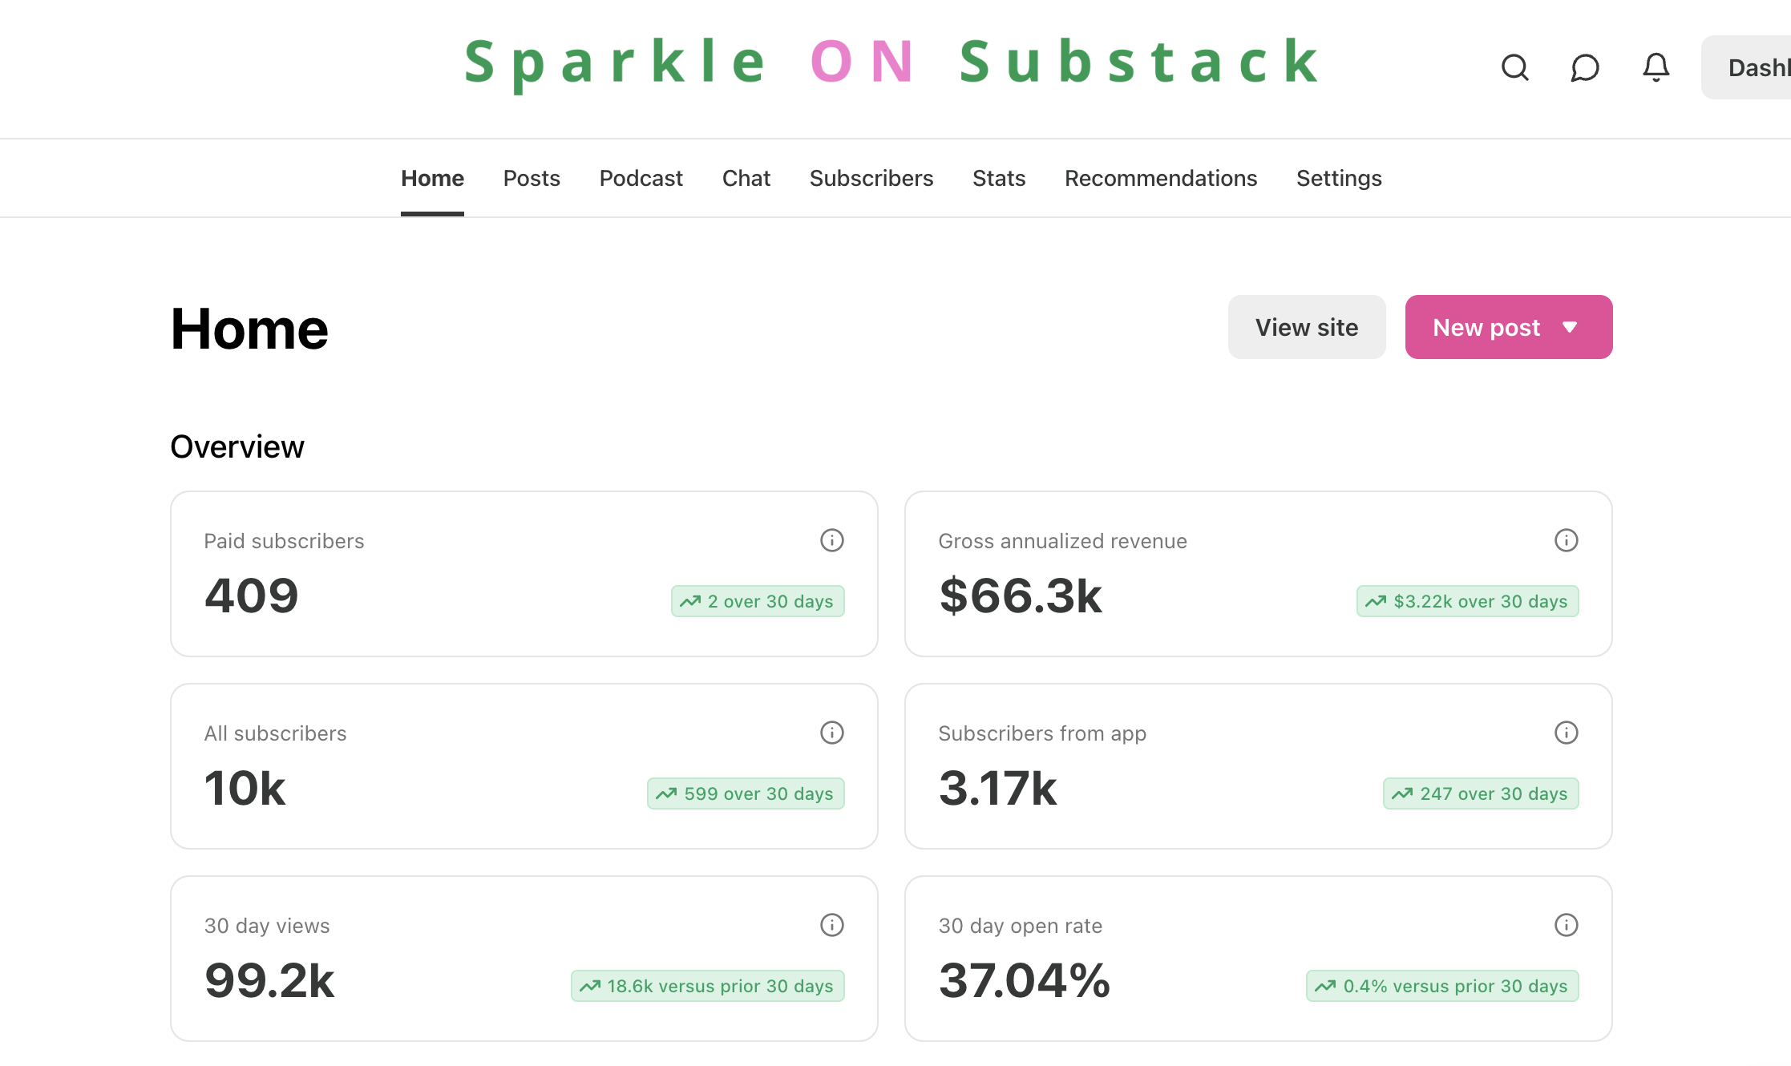
Task: Show info for Paid subscribers card
Action: pyautogui.click(x=832, y=540)
